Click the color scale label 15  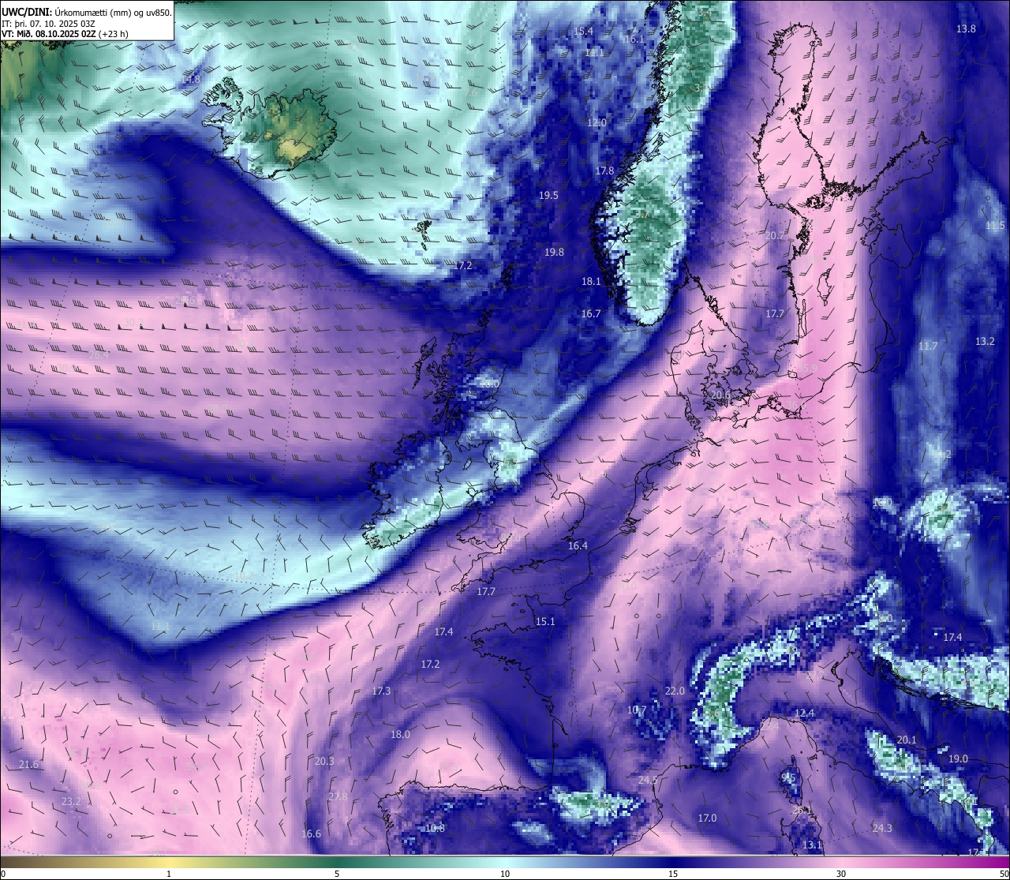click(673, 874)
